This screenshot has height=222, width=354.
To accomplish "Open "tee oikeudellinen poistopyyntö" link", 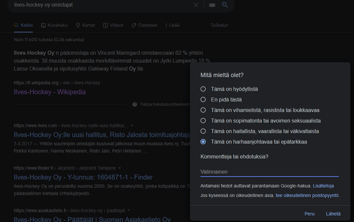I will (307, 195).
